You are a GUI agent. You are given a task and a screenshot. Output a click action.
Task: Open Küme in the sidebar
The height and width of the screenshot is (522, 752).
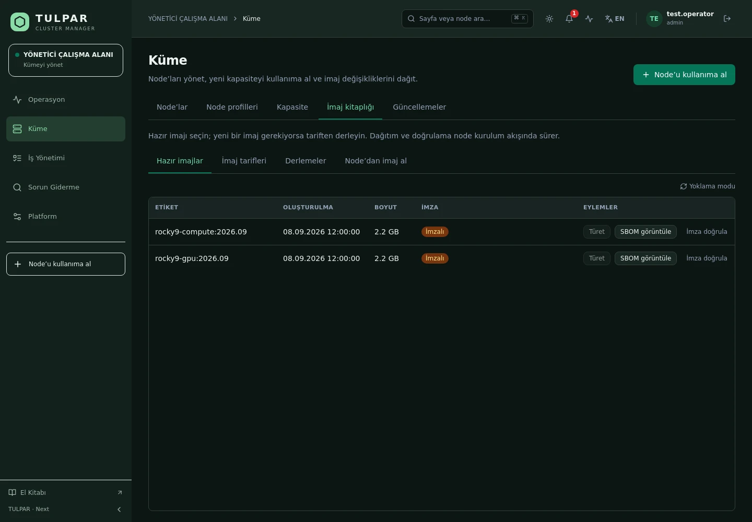66,129
